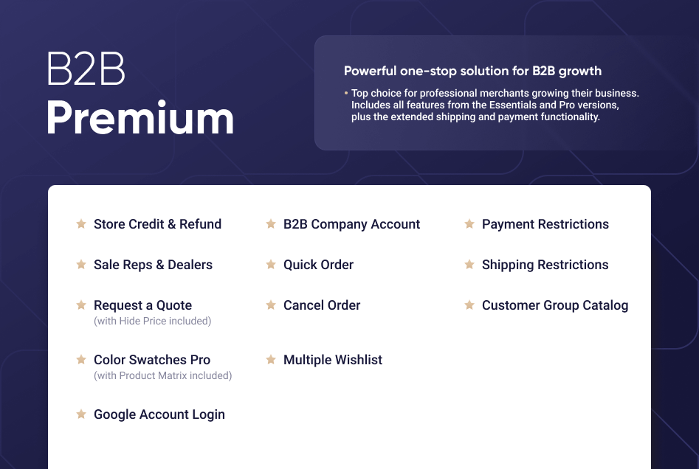Click the star beside Google Account Login
The height and width of the screenshot is (469, 699).
(x=81, y=414)
